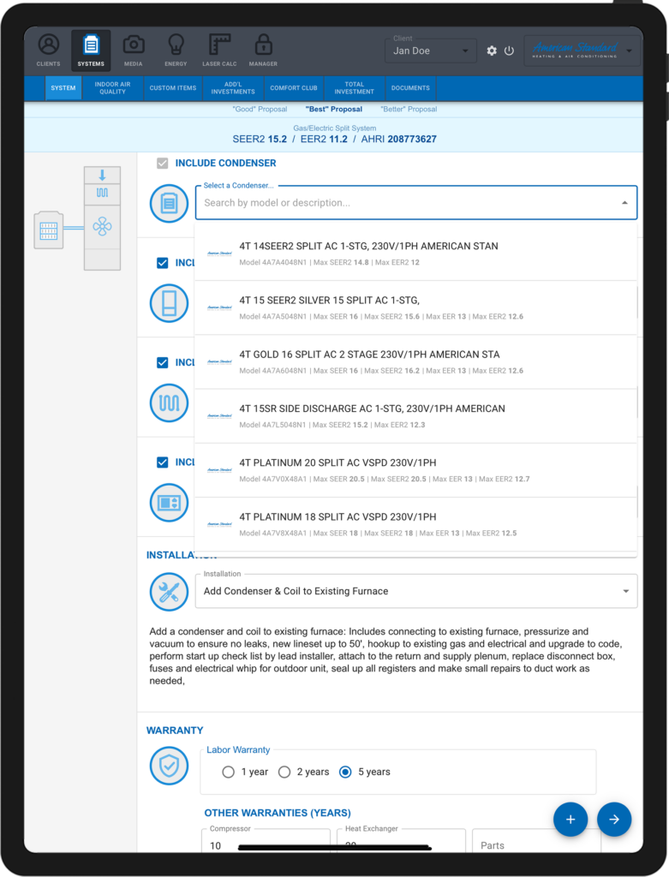The height and width of the screenshot is (877, 669).
Task: Click the warranty shield circle icon
Action: click(x=169, y=766)
